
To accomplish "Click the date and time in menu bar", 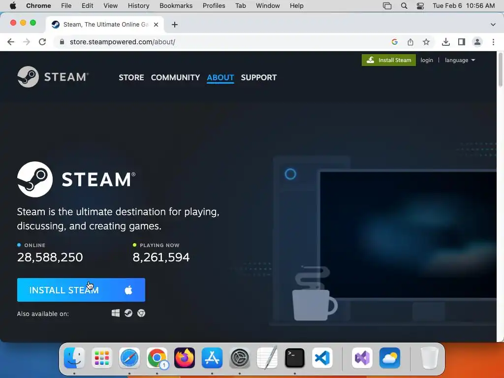I will click(x=464, y=6).
